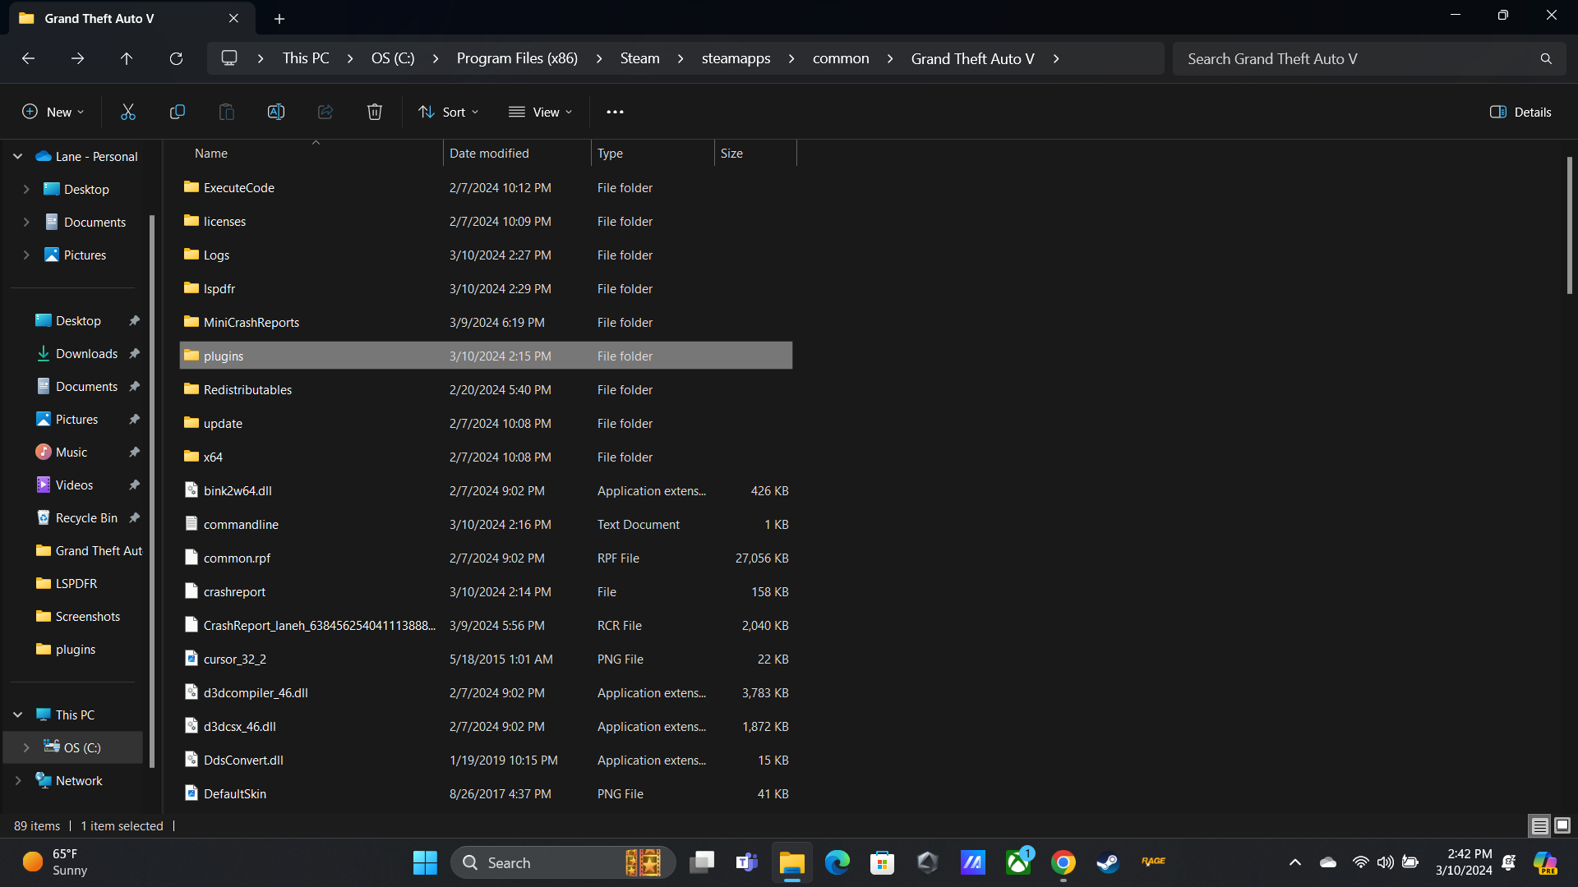Image resolution: width=1578 pixels, height=887 pixels.
Task: Toggle the Details pane
Action: pos(1520,112)
